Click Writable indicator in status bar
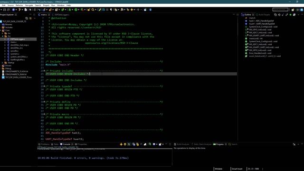 point(218,169)
